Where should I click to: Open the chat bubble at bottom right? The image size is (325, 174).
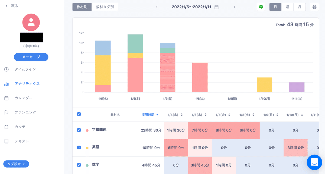[314, 162]
